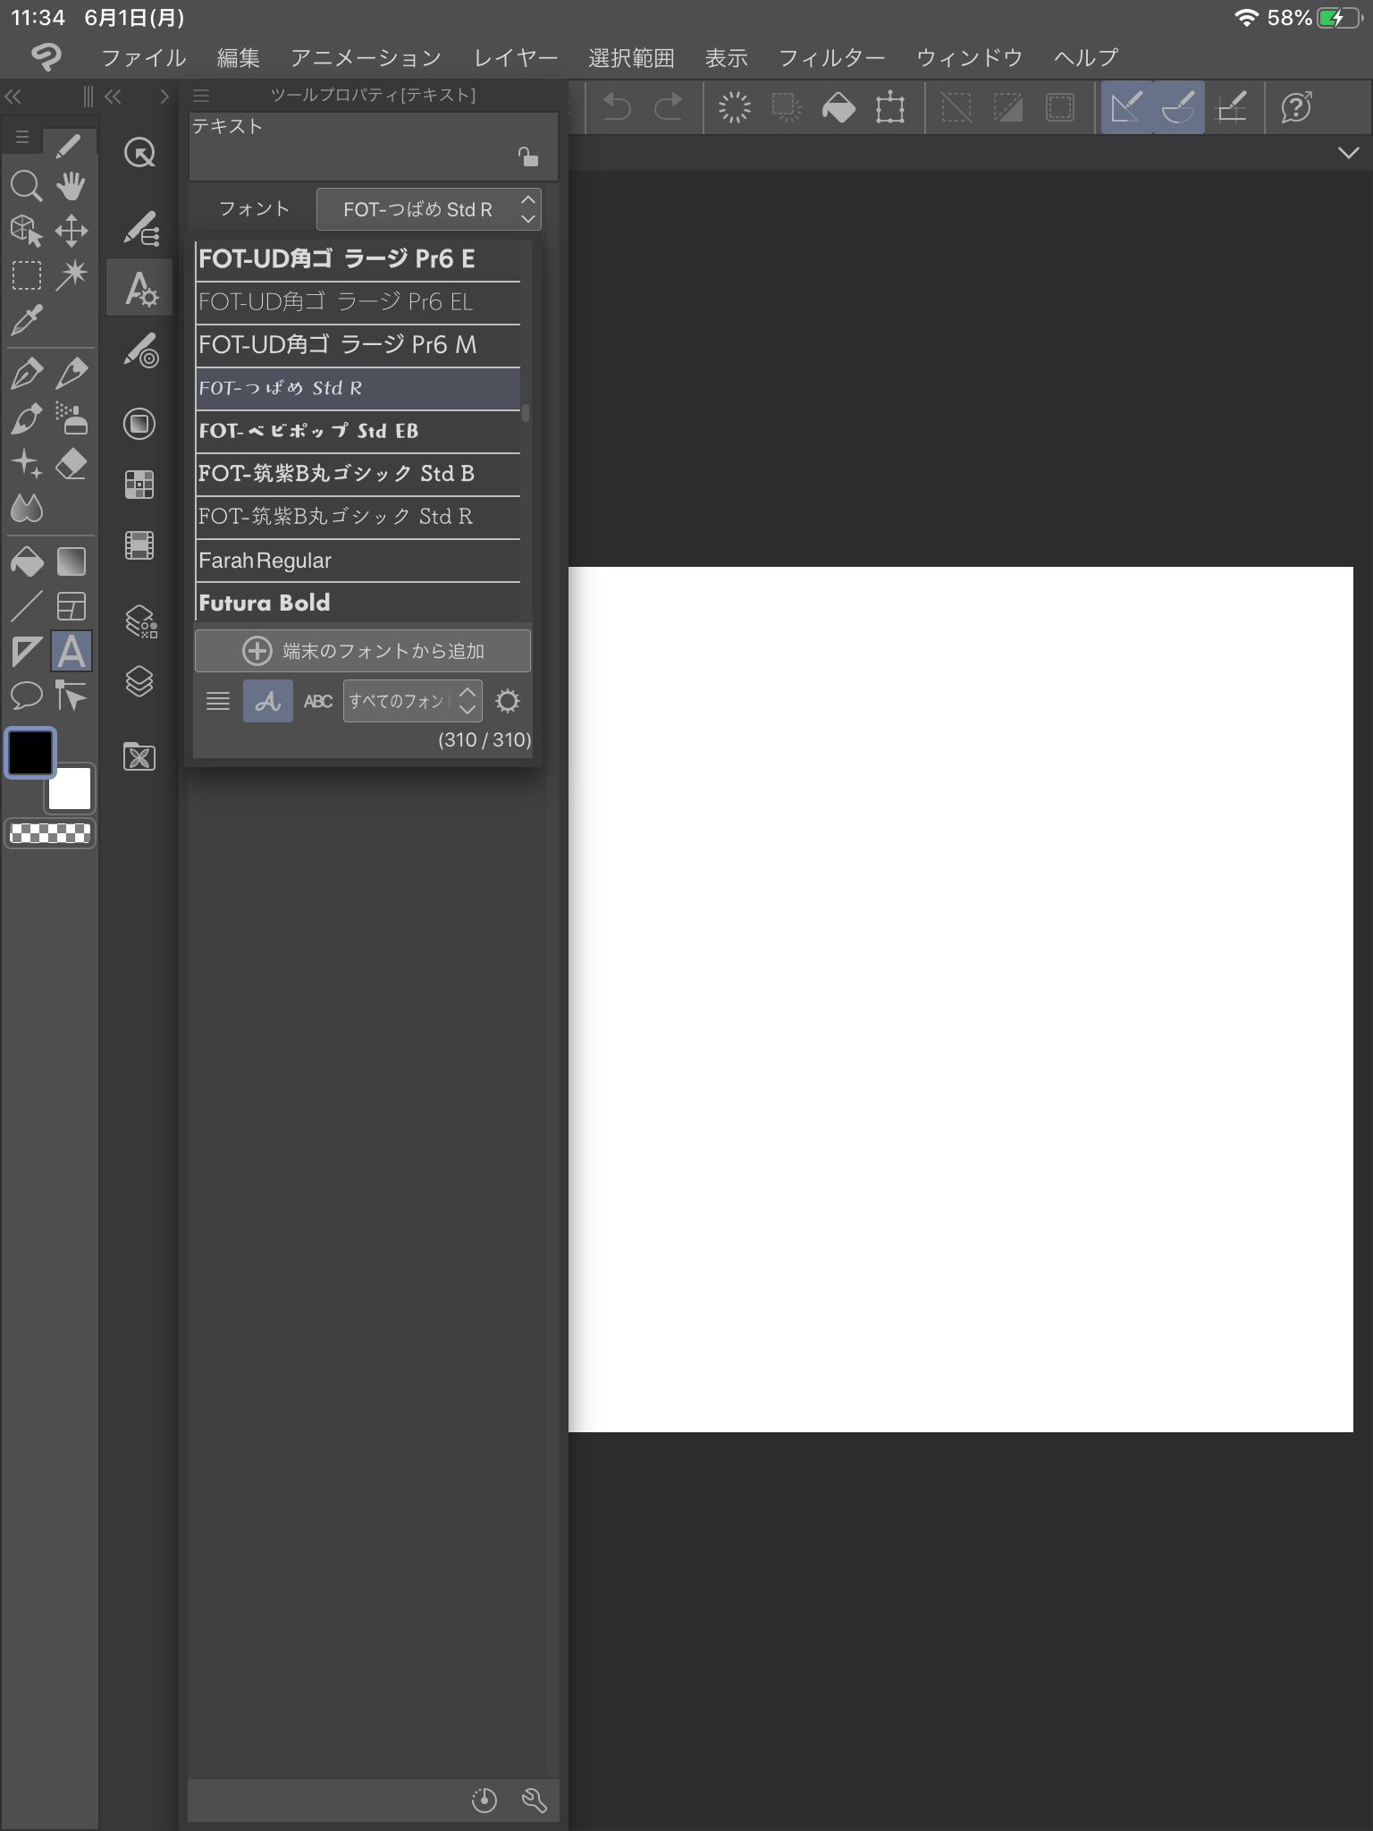Expand the panel with right arrow
Viewport: 1373px width, 1831px height.
[x=164, y=96]
